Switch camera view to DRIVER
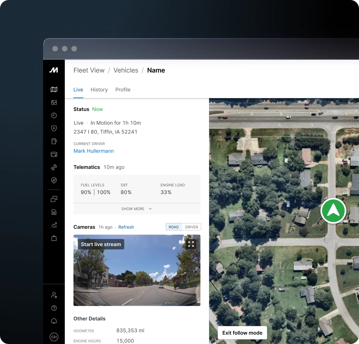The height and width of the screenshot is (344, 359). pos(191,227)
